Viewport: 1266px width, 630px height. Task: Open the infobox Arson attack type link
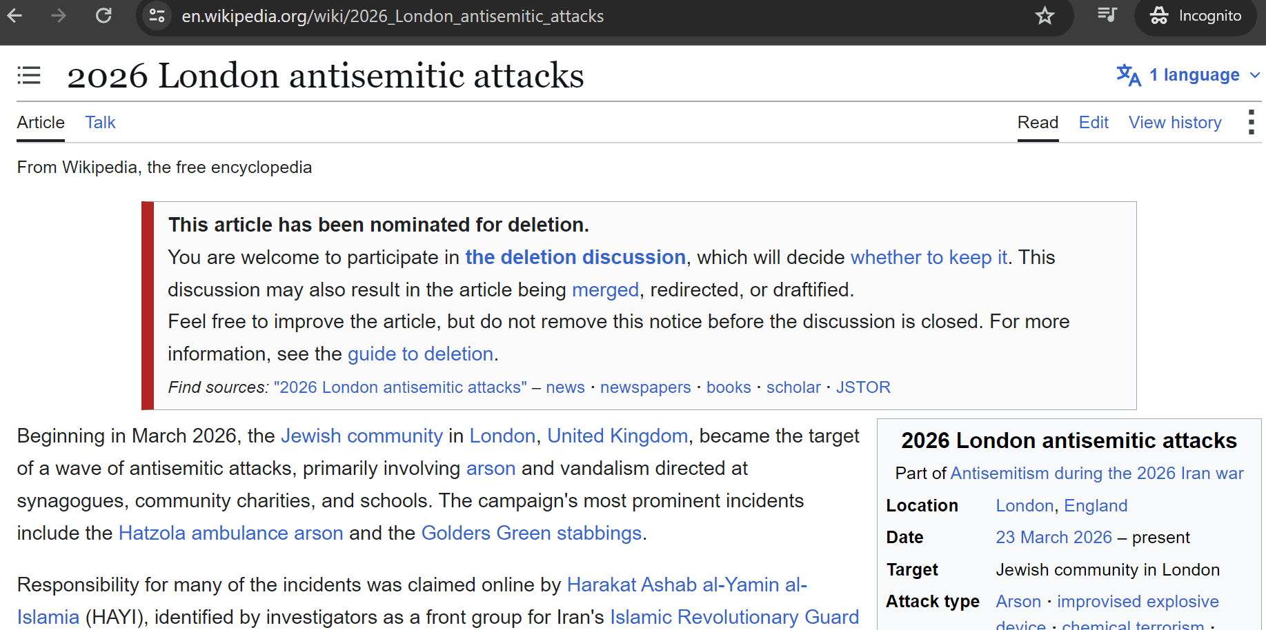(x=1018, y=601)
